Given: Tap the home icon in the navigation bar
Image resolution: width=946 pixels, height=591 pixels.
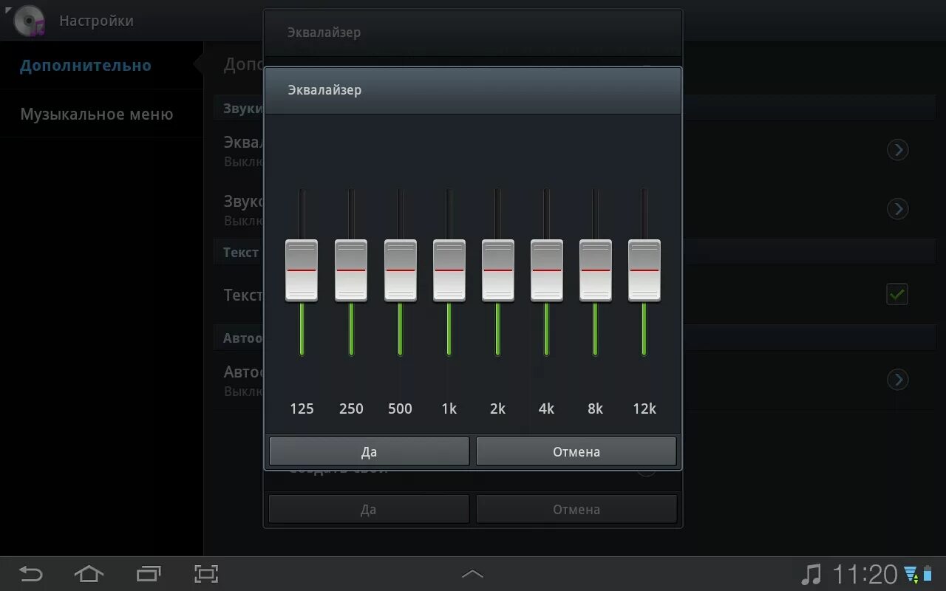Looking at the screenshot, I should [89, 573].
